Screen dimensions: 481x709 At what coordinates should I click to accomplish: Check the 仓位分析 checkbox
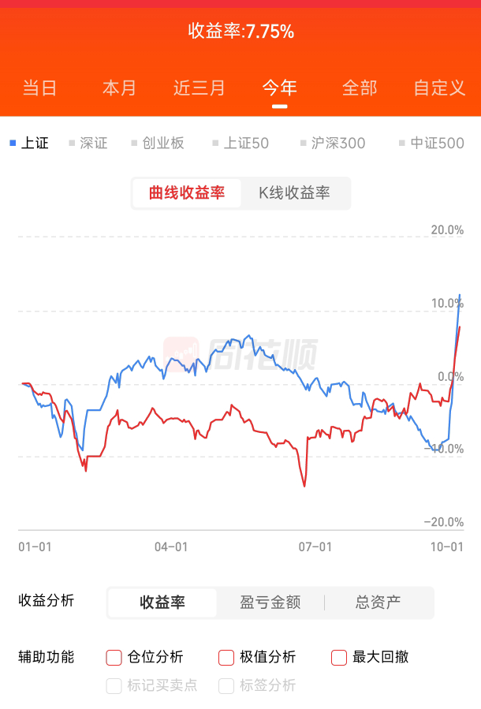click(x=114, y=657)
